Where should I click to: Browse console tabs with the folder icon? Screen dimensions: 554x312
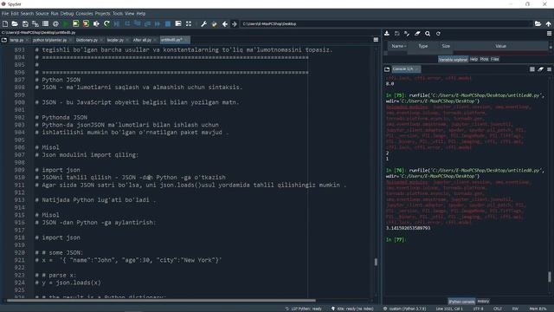[x=387, y=69]
